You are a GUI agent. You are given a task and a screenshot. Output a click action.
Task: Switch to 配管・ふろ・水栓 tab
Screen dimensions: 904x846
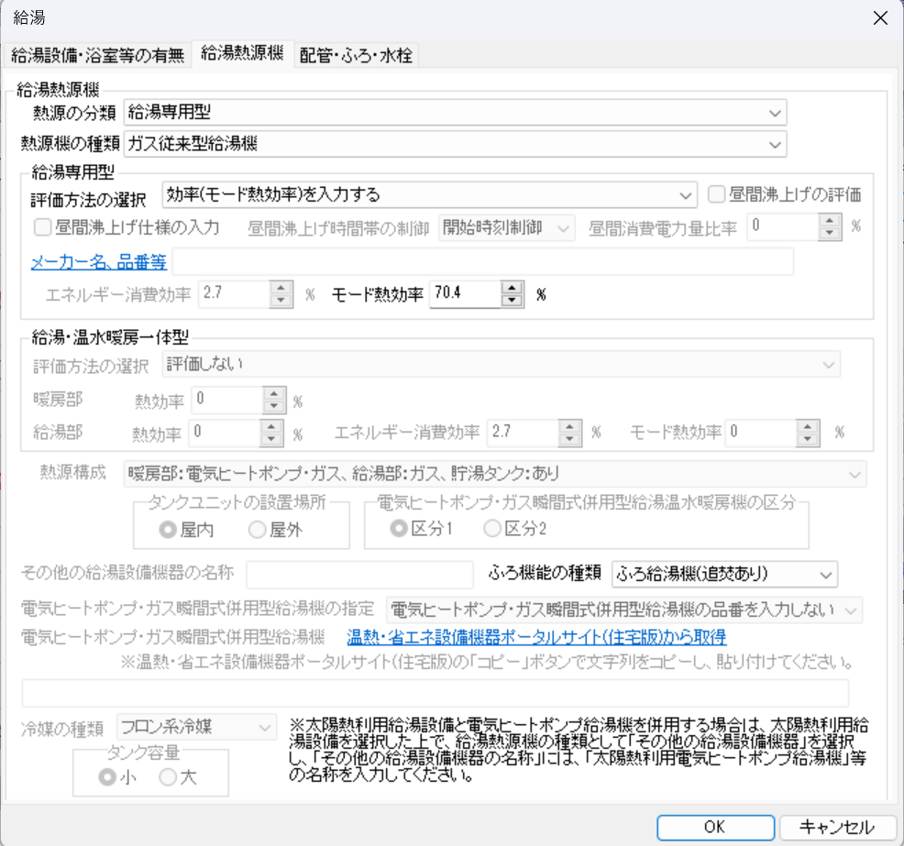coord(356,55)
